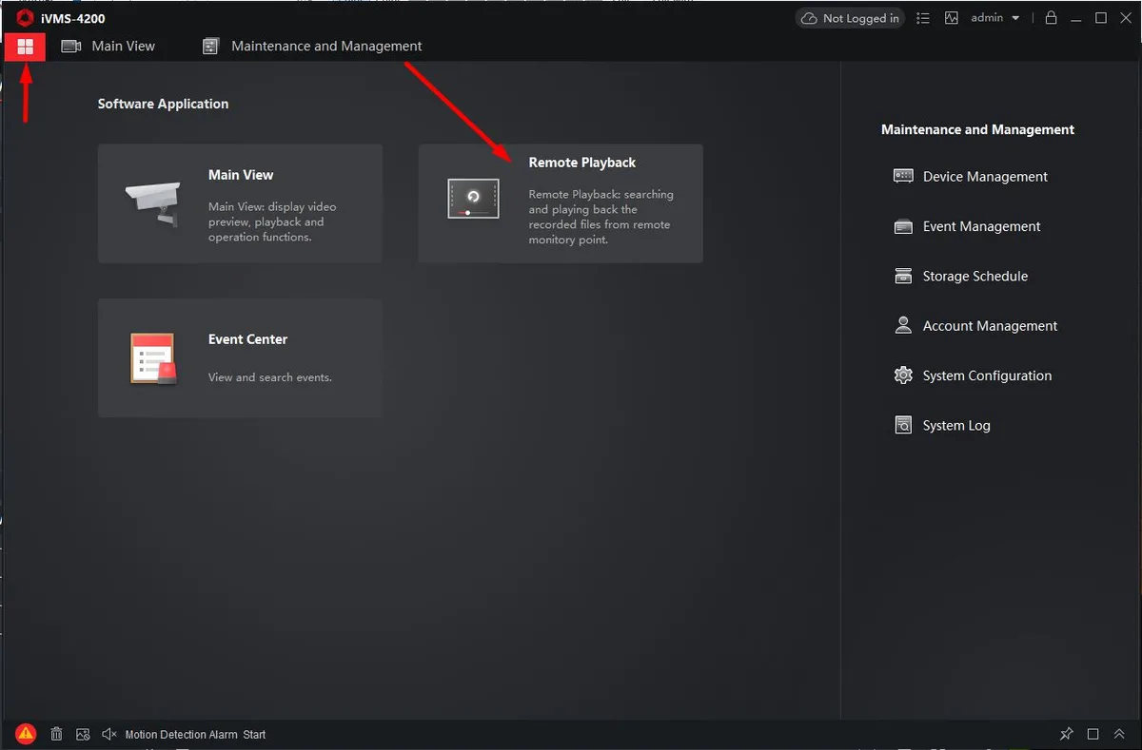Viewport: 1142px width, 750px height.
Task: Click the Maintenance and Management tab icon
Action: click(211, 46)
